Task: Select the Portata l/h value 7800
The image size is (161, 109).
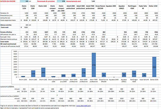Action: (x=90, y=13)
